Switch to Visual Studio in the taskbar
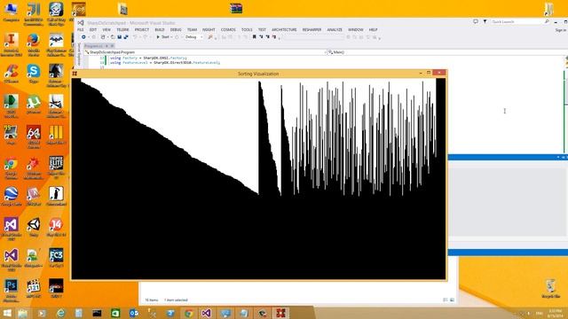This screenshot has height=319, width=568. tap(207, 313)
